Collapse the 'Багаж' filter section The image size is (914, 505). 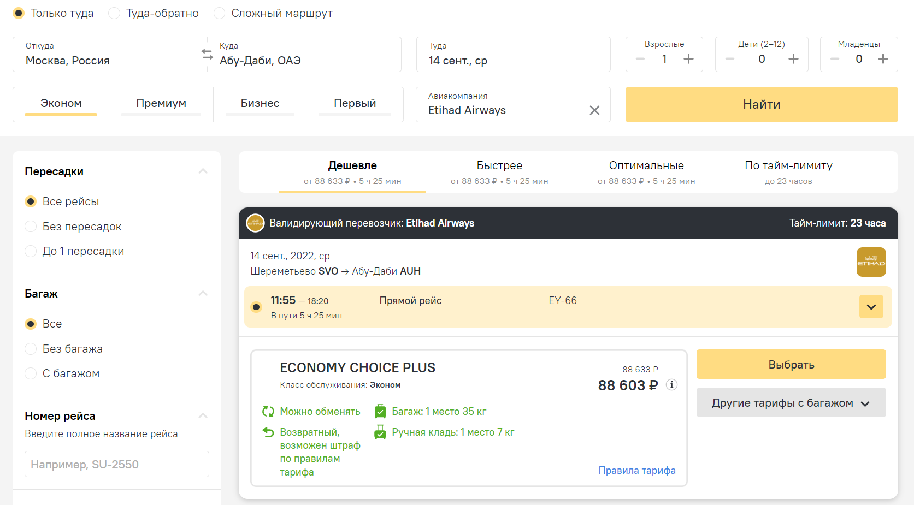[x=203, y=294]
